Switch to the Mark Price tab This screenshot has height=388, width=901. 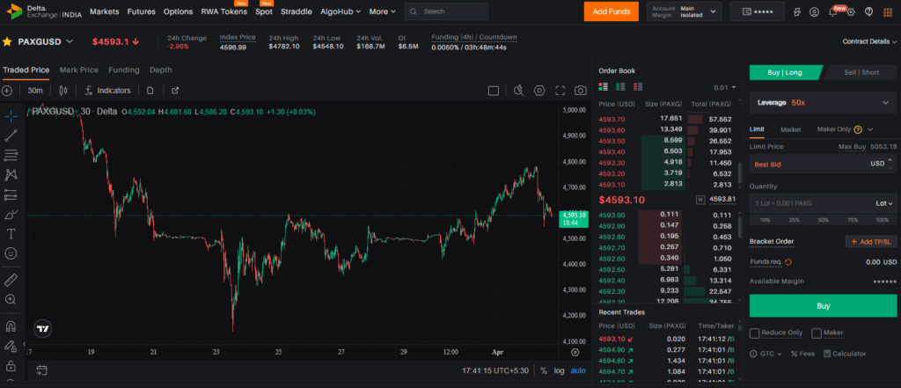78,70
